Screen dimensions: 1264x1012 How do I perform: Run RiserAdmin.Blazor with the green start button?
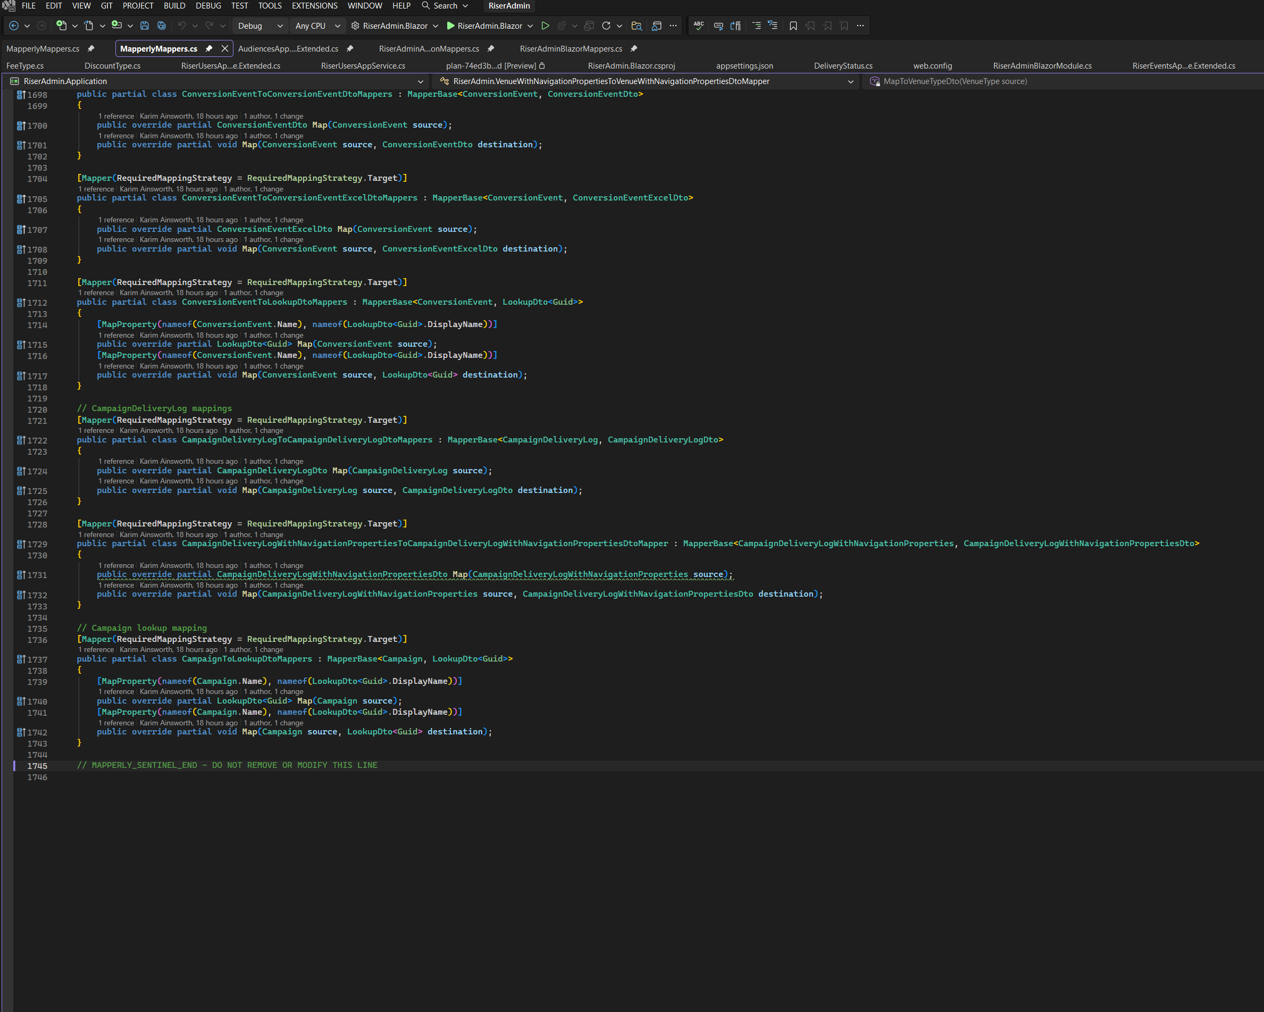tap(450, 26)
